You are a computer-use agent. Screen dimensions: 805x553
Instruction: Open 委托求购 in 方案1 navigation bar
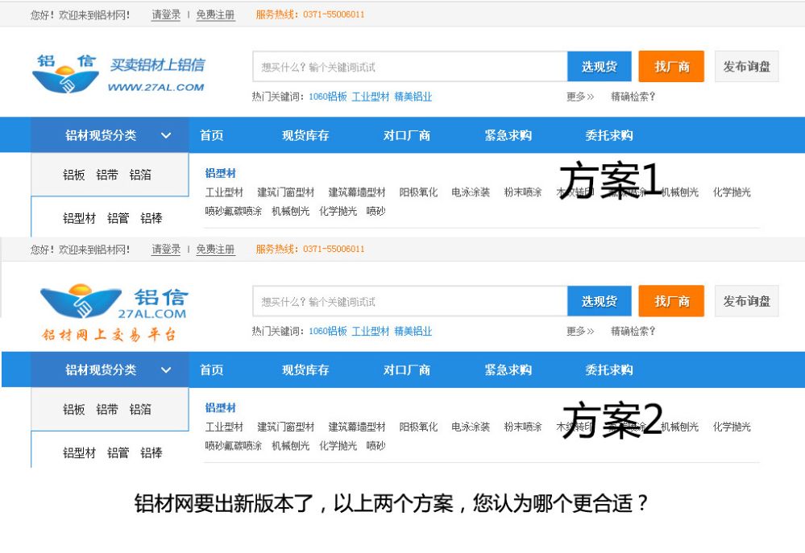pos(609,135)
